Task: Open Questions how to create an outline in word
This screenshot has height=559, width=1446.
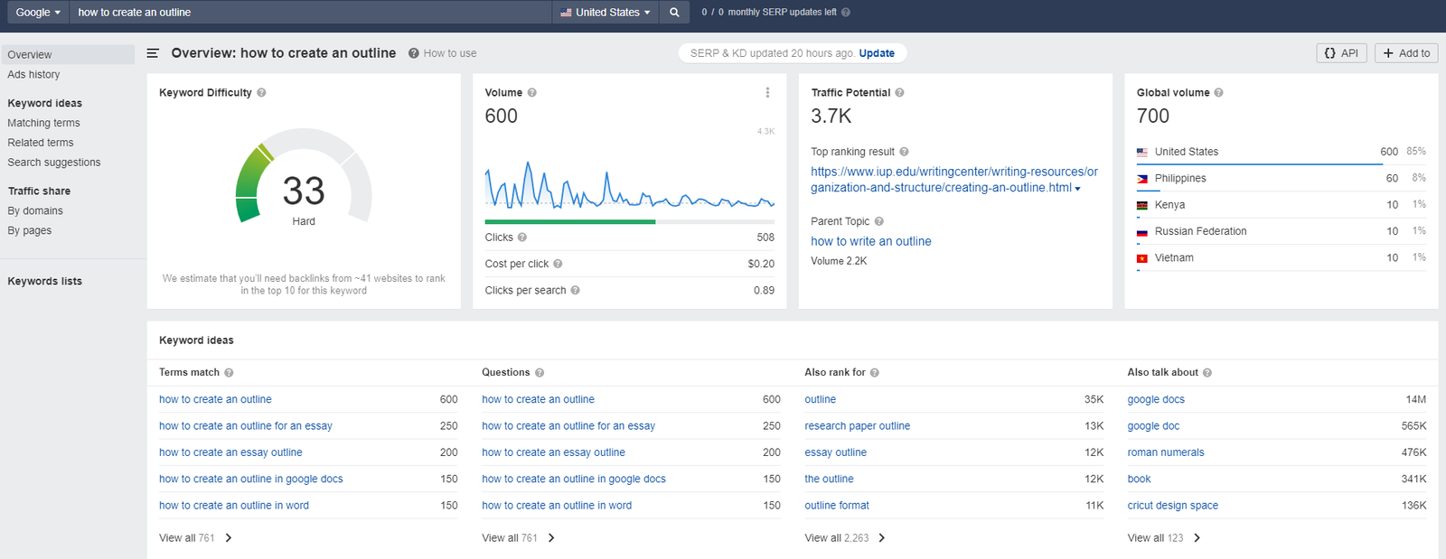Action: click(557, 506)
